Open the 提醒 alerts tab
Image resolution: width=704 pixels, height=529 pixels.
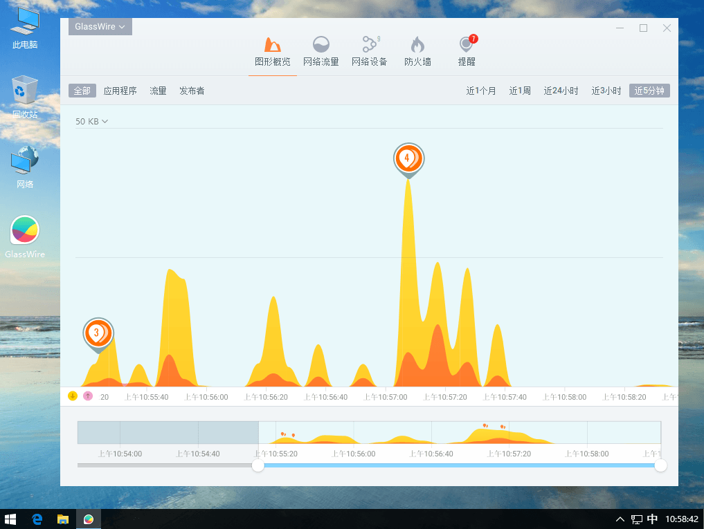[x=467, y=52]
